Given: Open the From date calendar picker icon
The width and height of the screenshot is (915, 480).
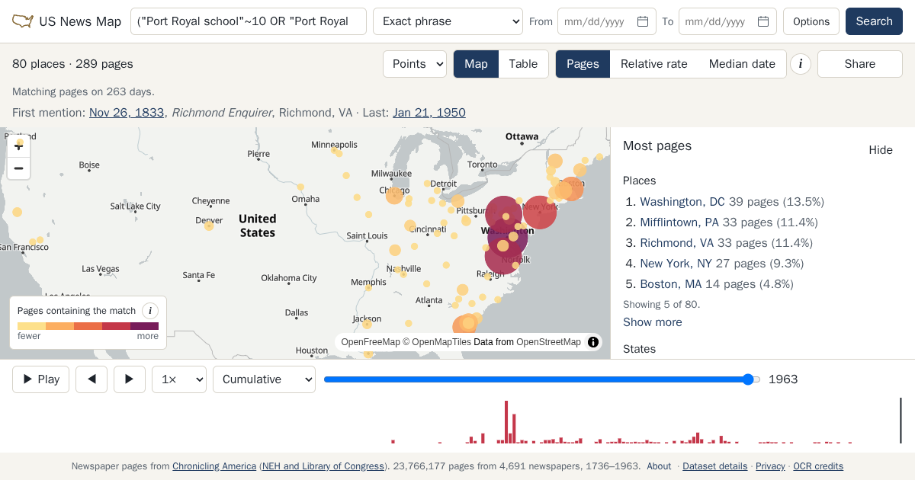Looking at the screenshot, I should pyautogui.click(x=643, y=21).
